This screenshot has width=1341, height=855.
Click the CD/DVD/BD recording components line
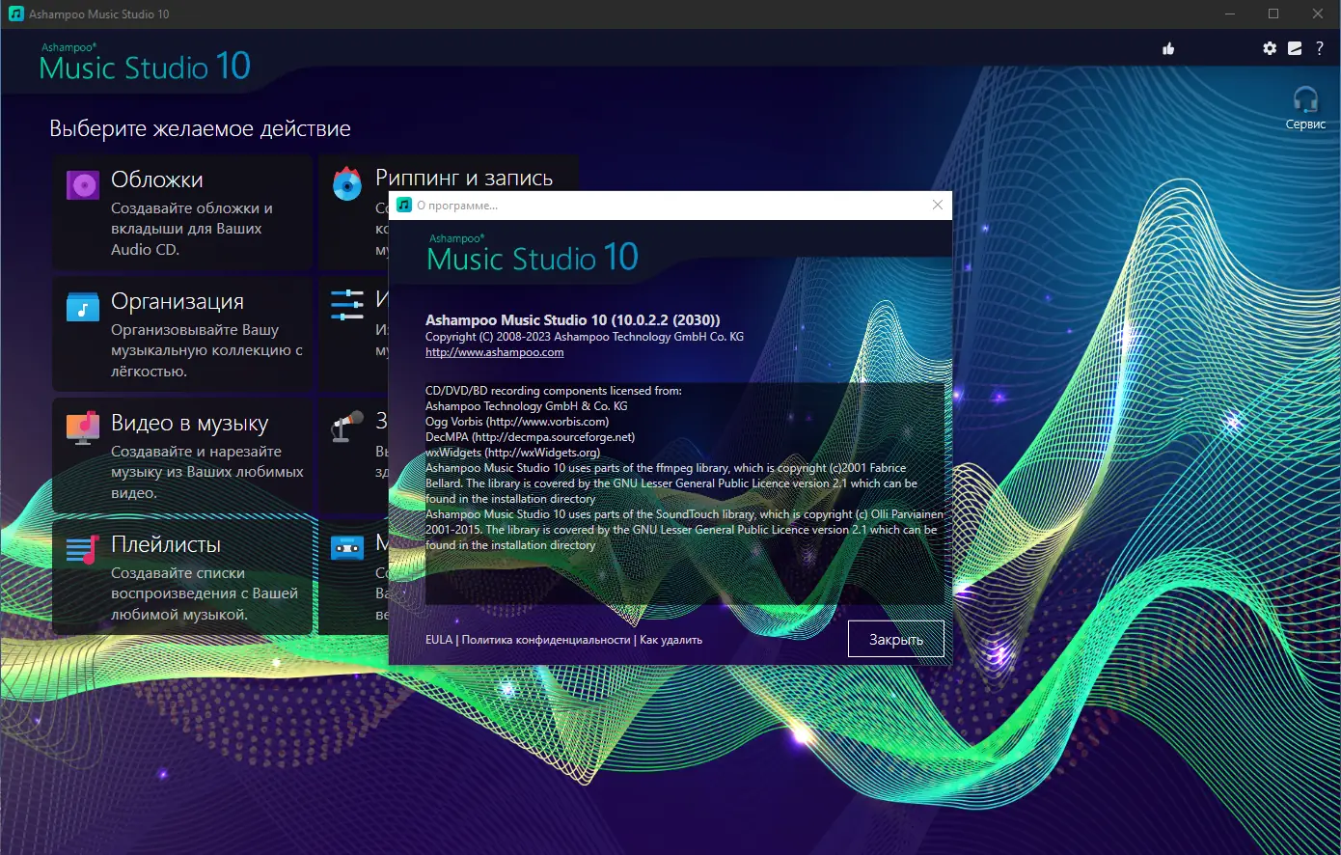(x=554, y=391)
